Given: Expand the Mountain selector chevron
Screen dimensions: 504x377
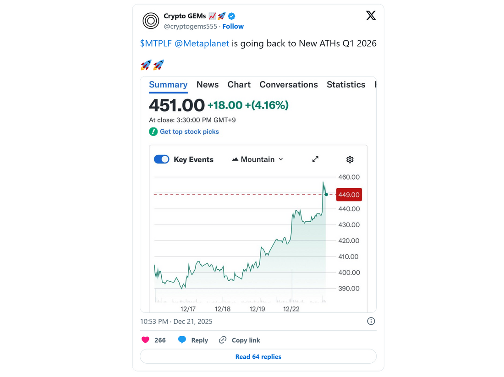Looking at the screenshot, I should [x=280, y=159].
